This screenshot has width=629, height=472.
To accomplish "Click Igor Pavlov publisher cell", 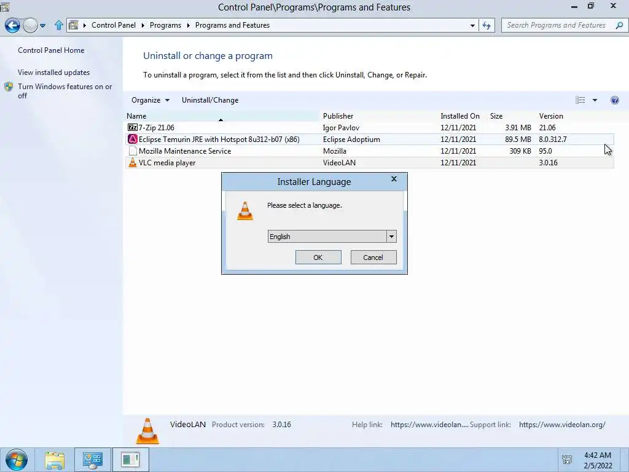I will (x=341, y=128).
